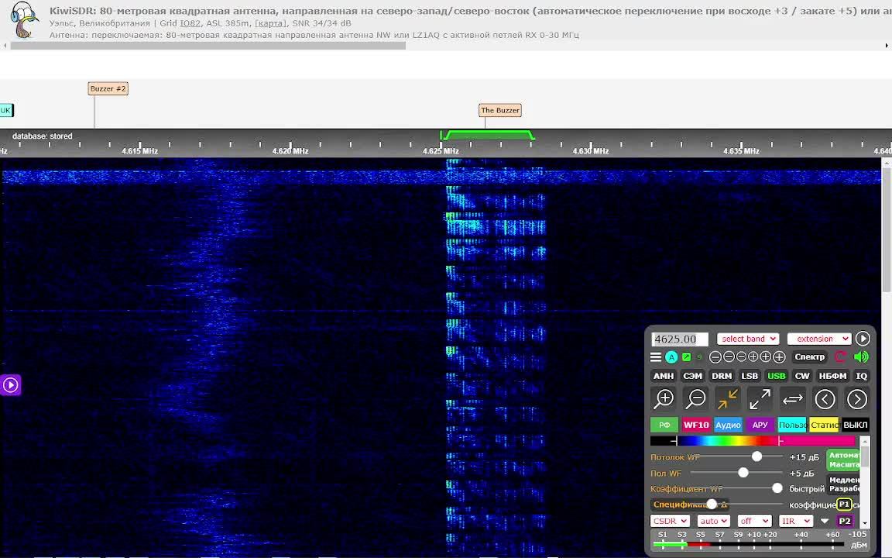Select DRM mode
Viewport: 892px width, 558px height.
(722, 376)
